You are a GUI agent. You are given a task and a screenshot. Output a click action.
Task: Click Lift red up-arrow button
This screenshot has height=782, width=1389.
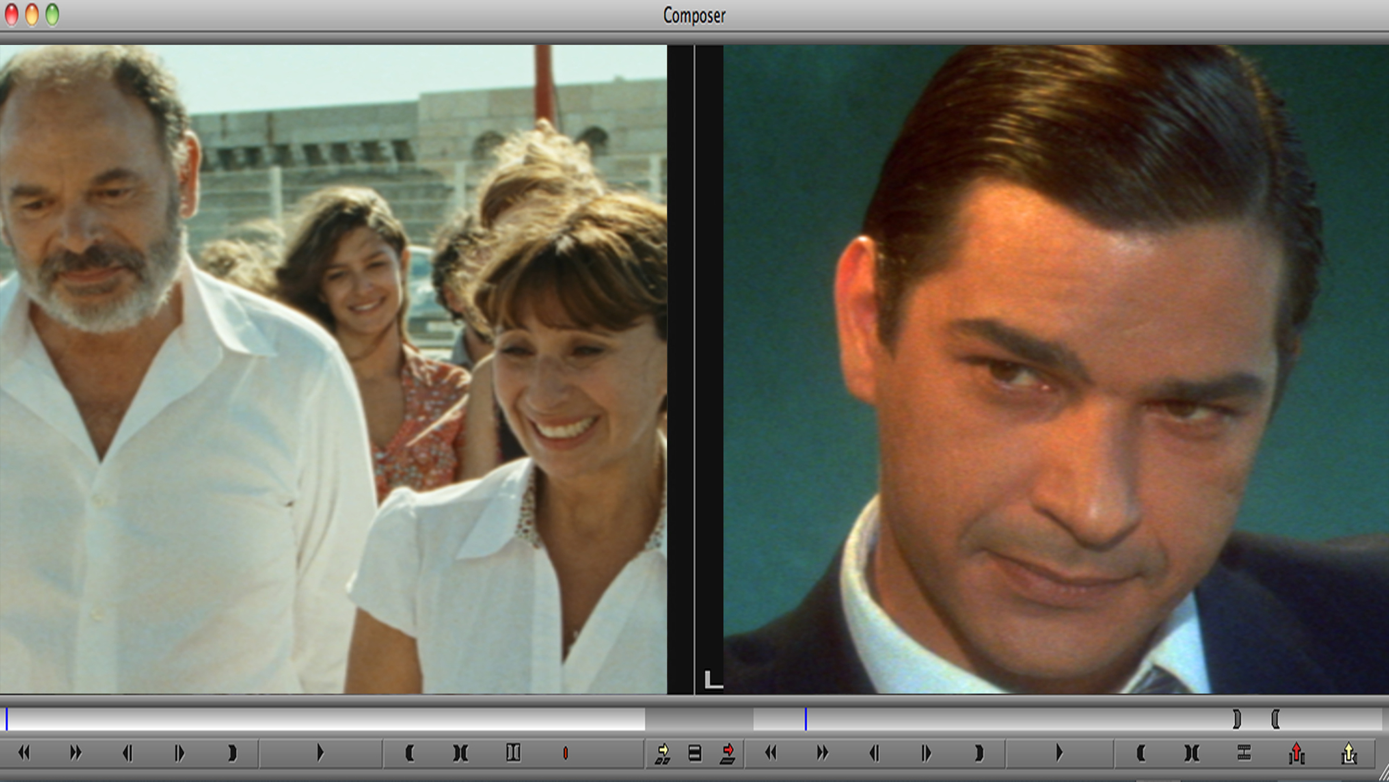(x=1296, y=753)
